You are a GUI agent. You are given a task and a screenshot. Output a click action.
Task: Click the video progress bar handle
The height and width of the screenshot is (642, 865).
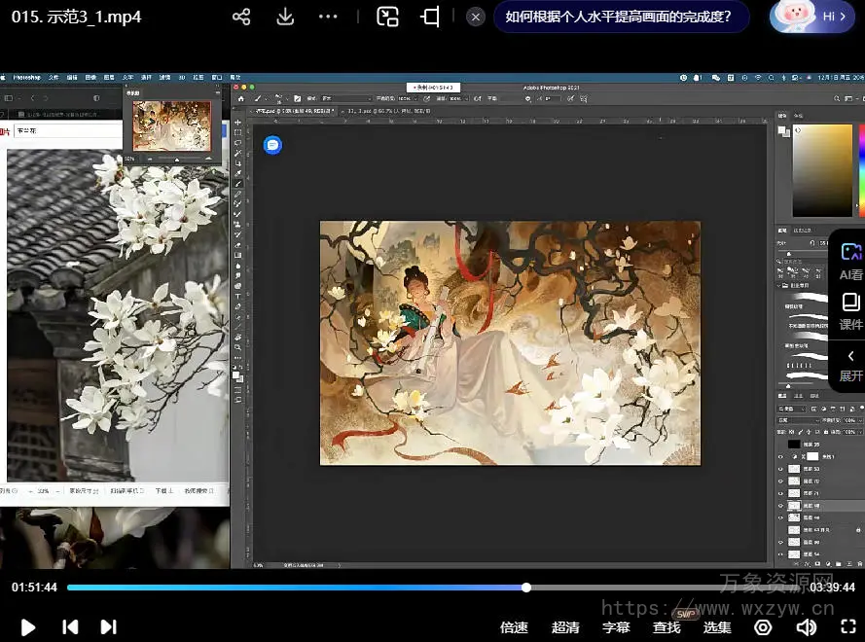(526, 588)
